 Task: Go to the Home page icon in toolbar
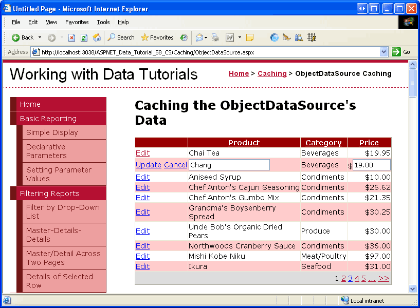(97, 37)
